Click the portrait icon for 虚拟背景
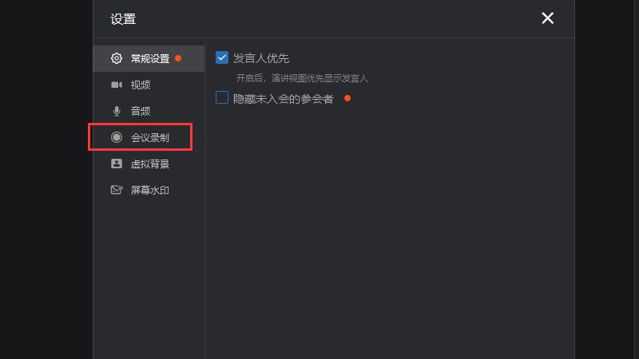Viewport: 639px width, 359px height. point(117,164)
